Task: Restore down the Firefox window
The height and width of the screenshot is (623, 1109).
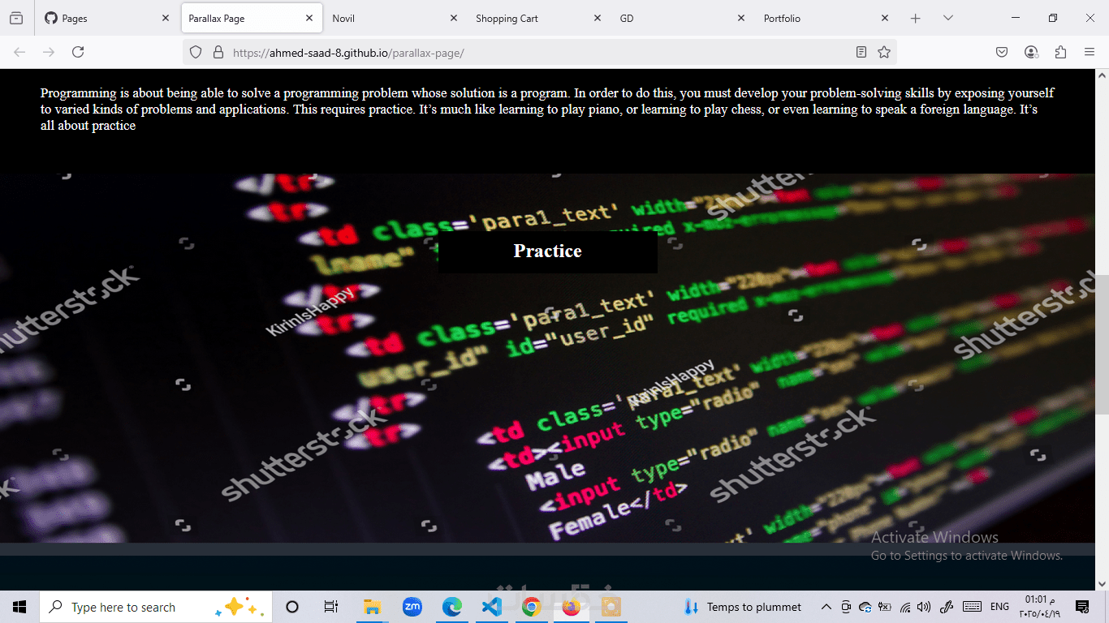Action: [x=1053, y=18]
